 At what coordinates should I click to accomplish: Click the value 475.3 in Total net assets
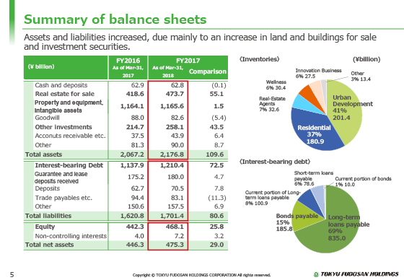(x=175, y=245)
